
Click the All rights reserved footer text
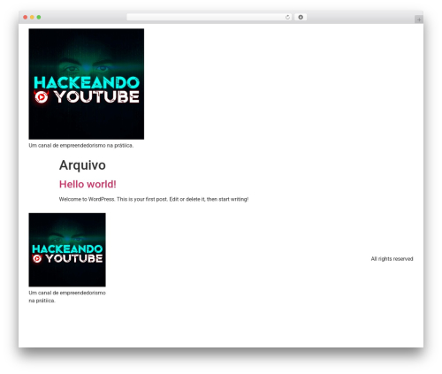(x=392, y=259)
